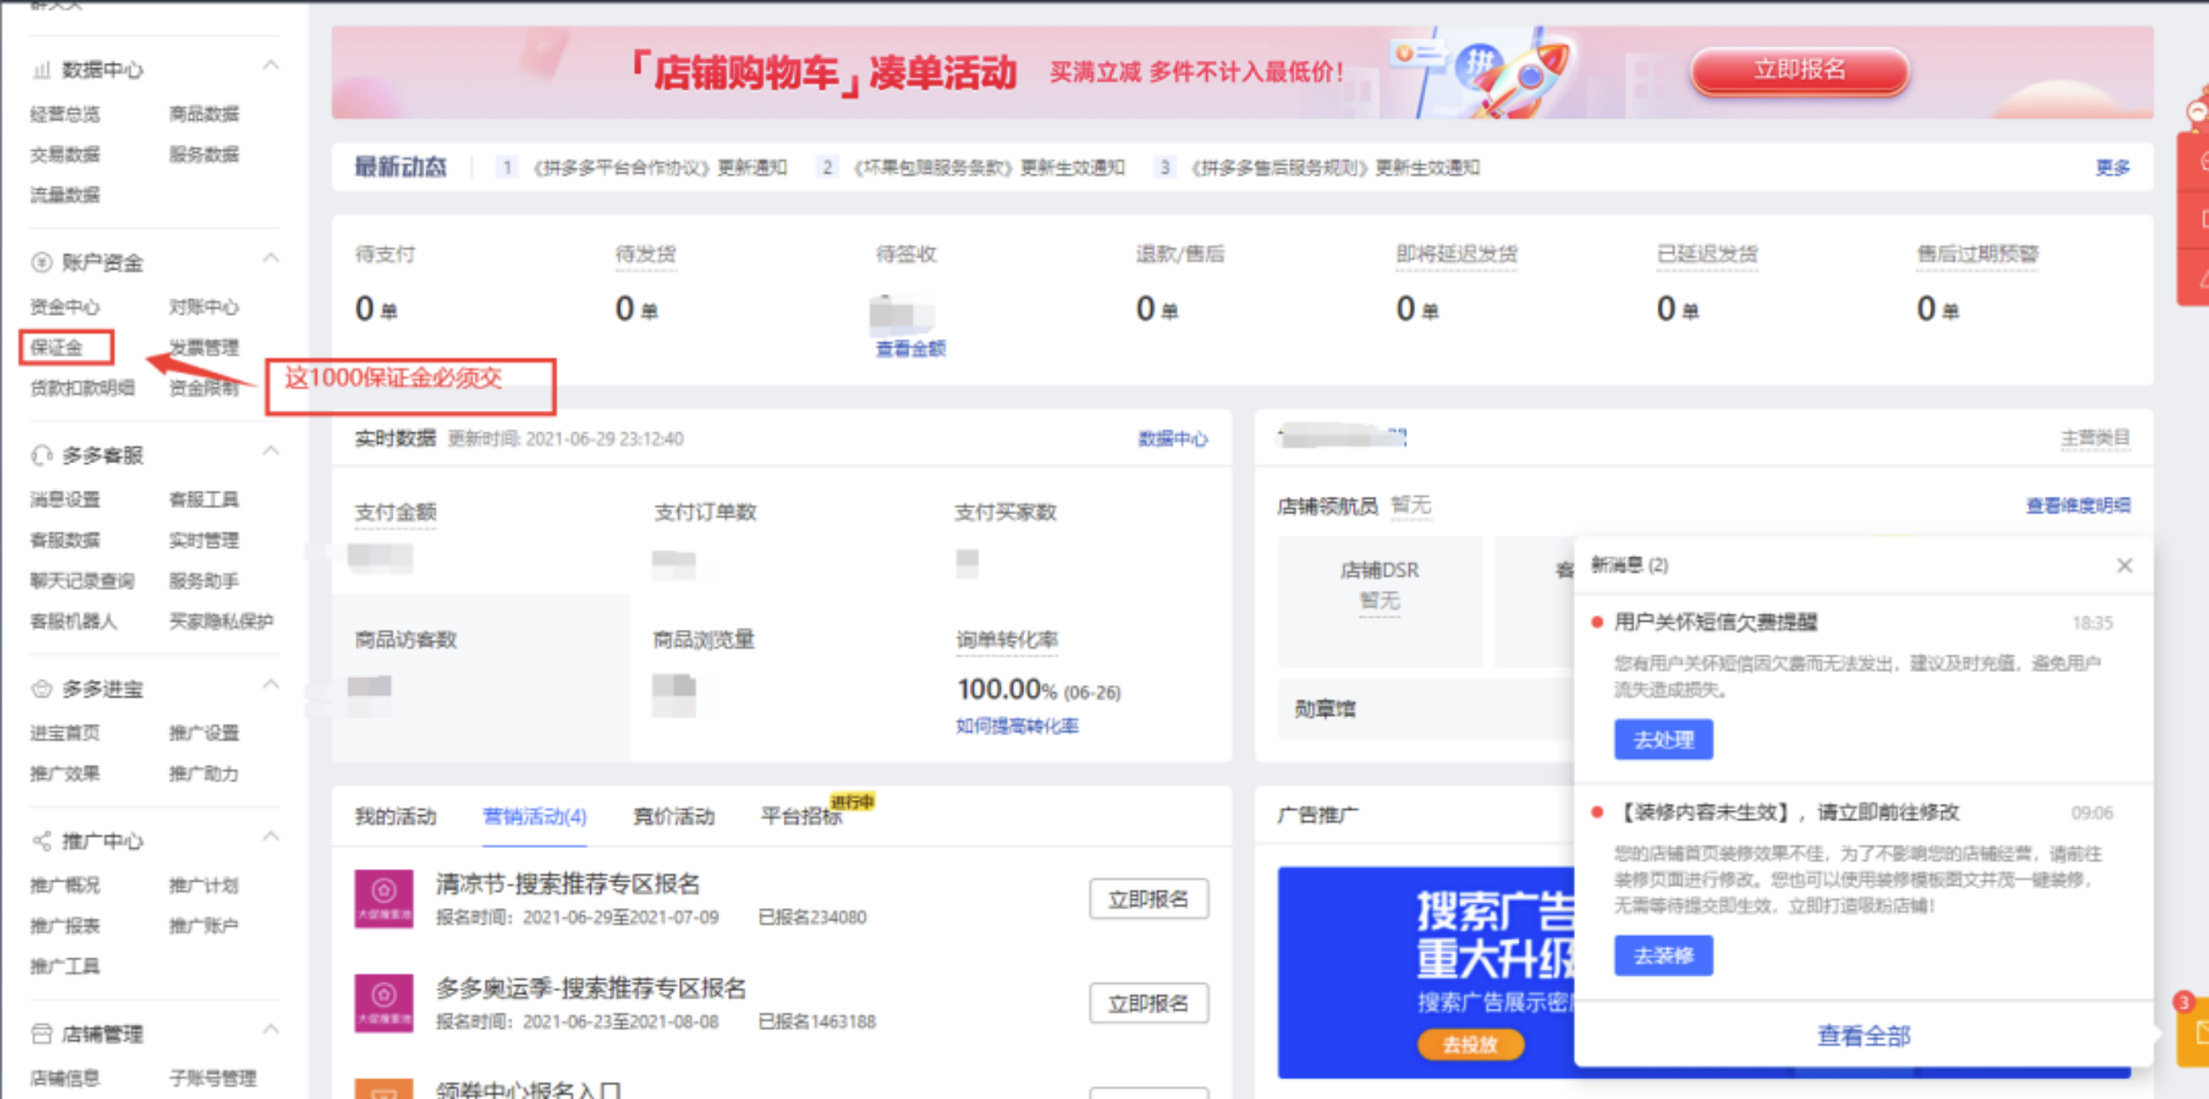Click the 多多奥运季 activity thumbnail icon
This screenshot has width=2209, height=1099.
(x=384, y=1003)
